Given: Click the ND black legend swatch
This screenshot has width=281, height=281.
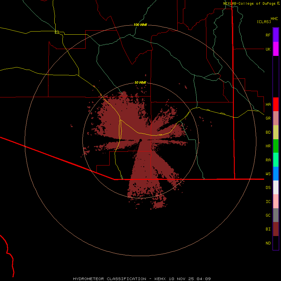Looking at the screenshot, I should [276, 243].
